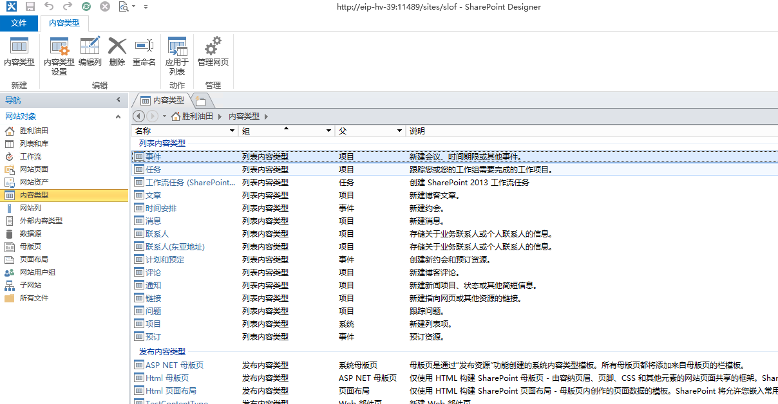778x404 pixels.
Task: Open the 计划和预定 content type
Action: pos(165,259)
